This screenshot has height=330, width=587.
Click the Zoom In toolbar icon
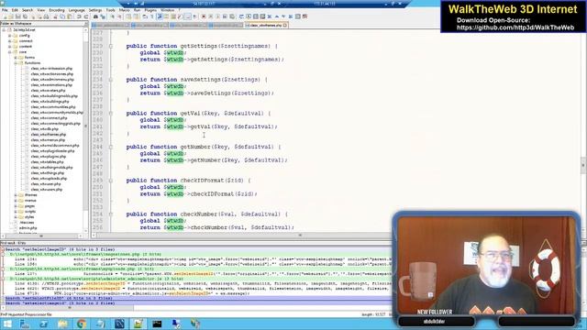click(x=112, y=16)
